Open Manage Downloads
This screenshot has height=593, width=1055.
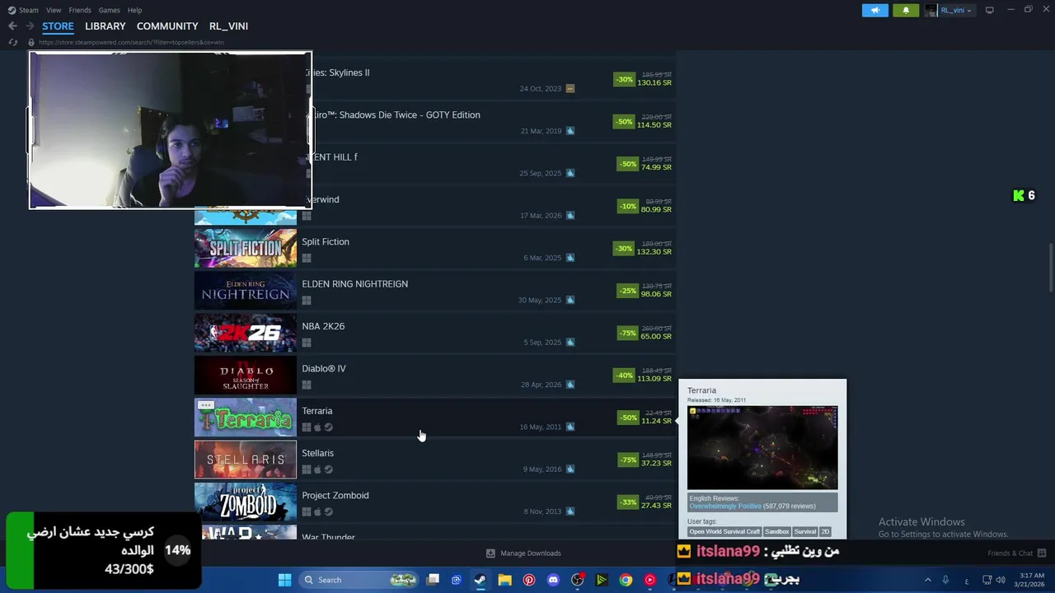[523, 553]
